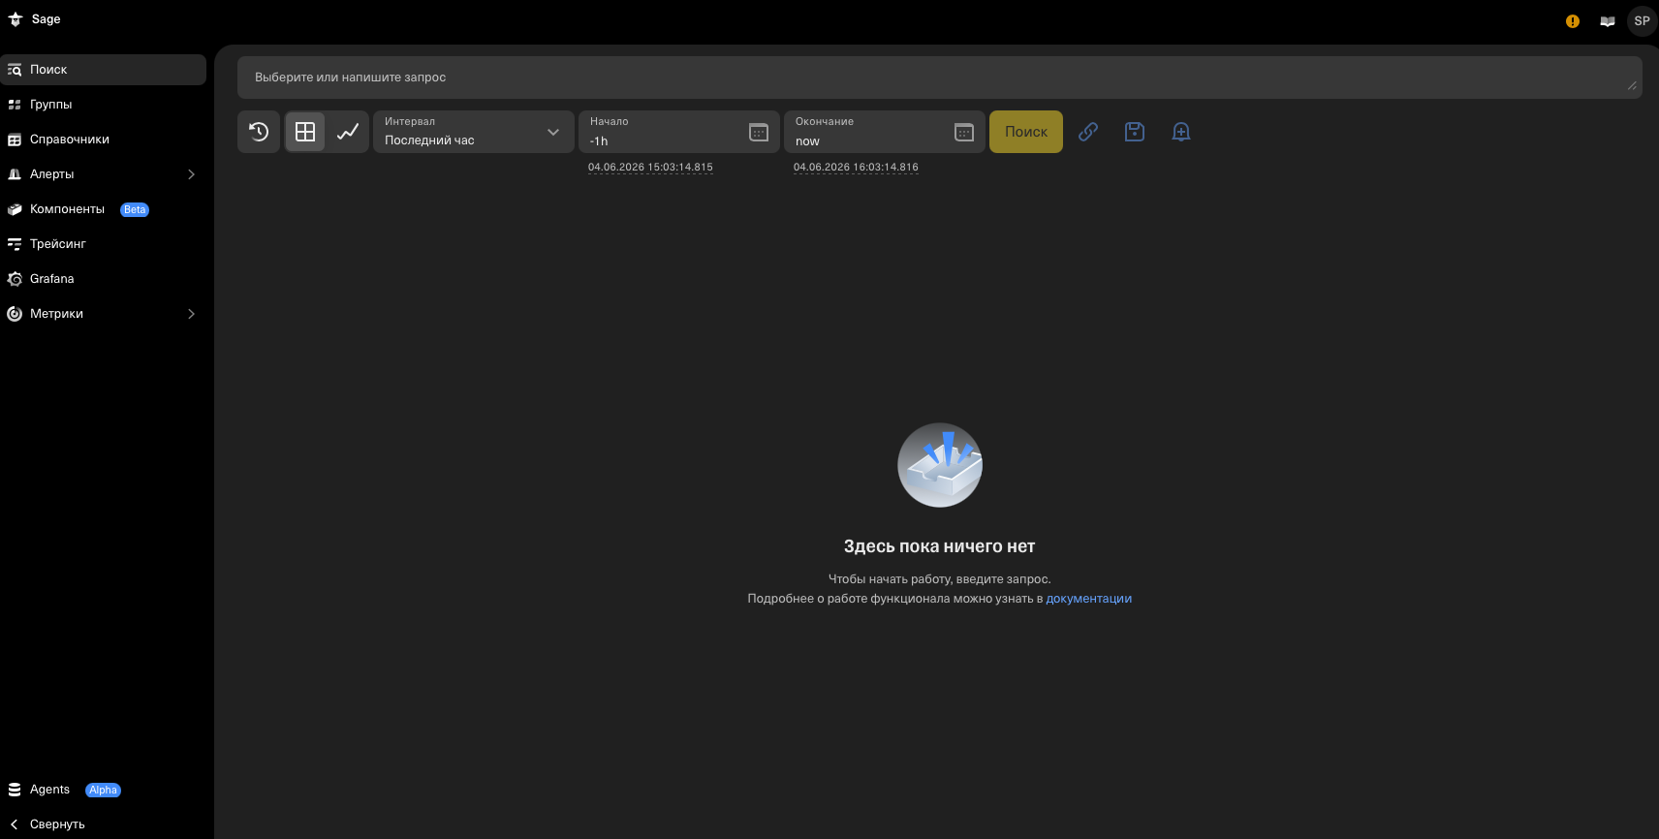The height and width of the screenshot is (839, 1659).
Task: Click the Трейсинг lines icon
Action: 15,244
